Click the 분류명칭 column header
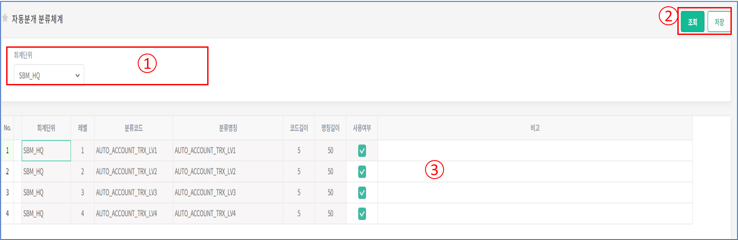Screen dimensions: 738x240 tap(228, 128)
